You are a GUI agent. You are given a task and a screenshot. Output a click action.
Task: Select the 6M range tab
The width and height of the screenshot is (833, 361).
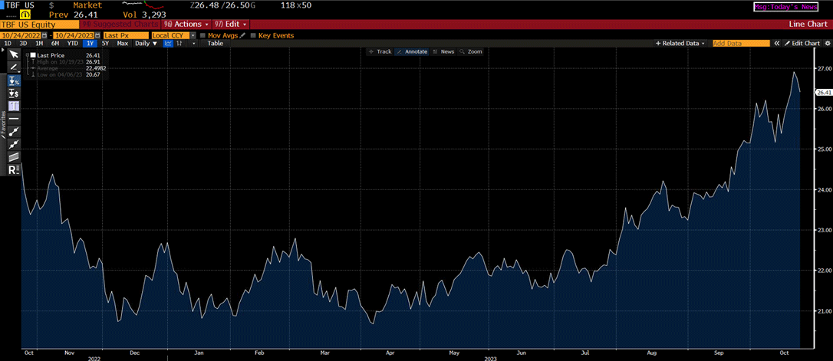point(55,44)
